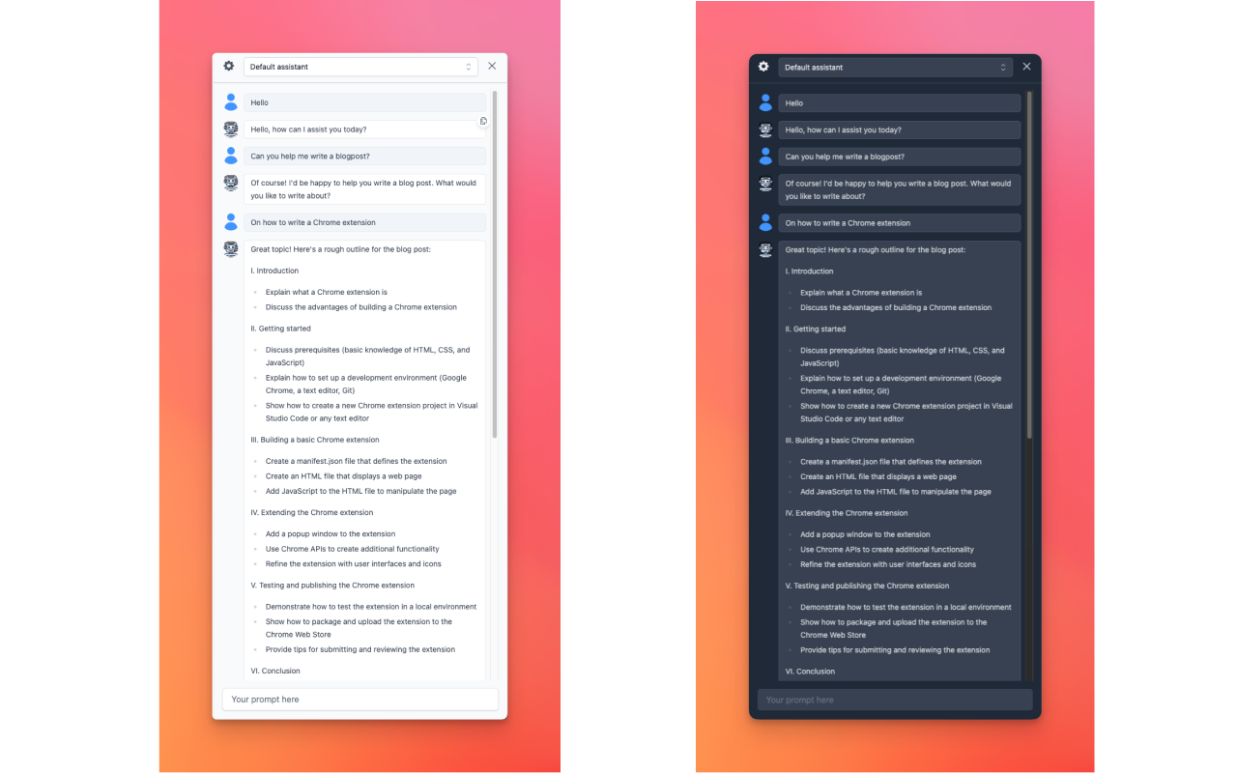1237x773 pixels.
Task: Click 'VI. Conclusion' heading in light window
Action: pyautogui.click(x=275, y=672)
